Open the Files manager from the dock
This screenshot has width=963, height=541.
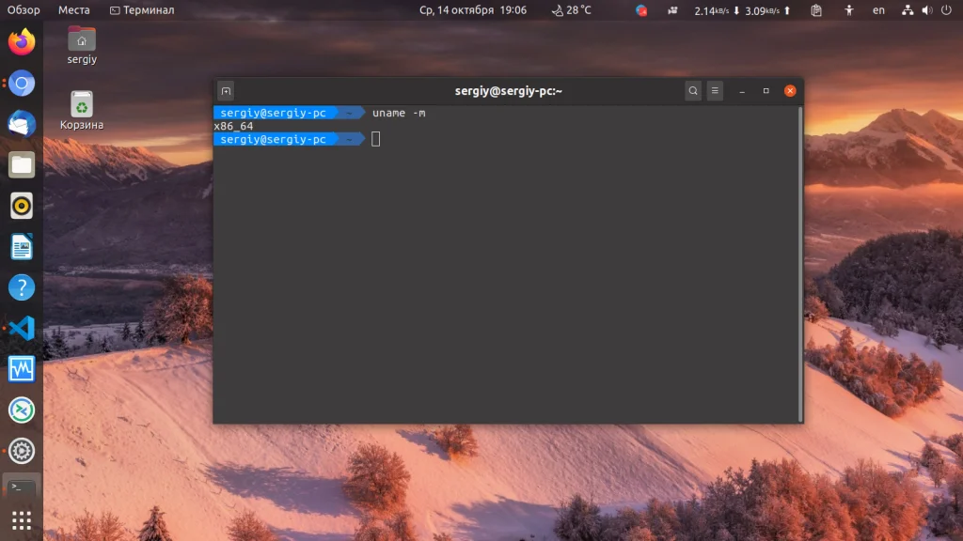[x=21, y=164]
